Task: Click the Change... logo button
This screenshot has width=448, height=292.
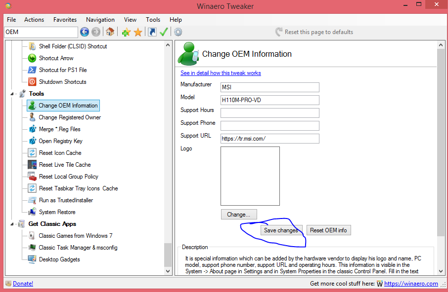Action: pos(239,215)
